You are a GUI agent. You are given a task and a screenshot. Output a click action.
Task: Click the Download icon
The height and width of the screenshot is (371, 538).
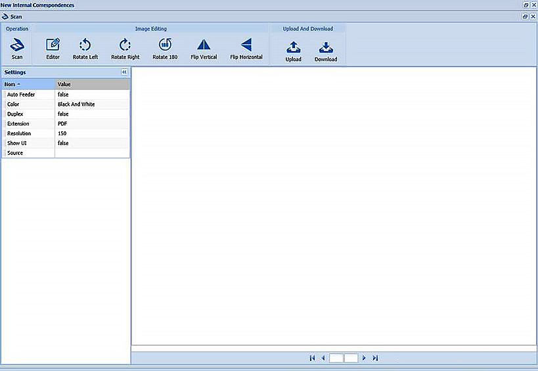click(x=325, y=48)
